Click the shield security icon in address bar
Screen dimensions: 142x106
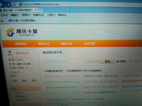14,4
